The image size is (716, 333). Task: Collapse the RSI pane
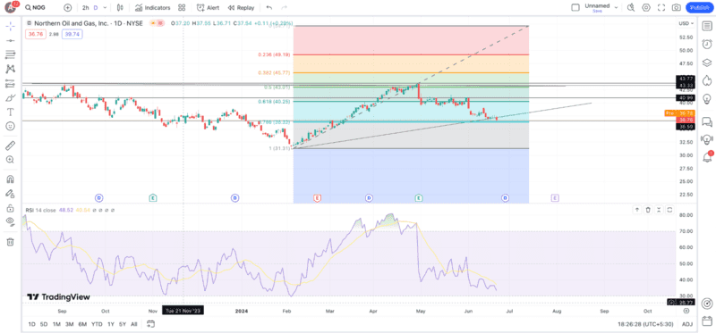point(659,210)
